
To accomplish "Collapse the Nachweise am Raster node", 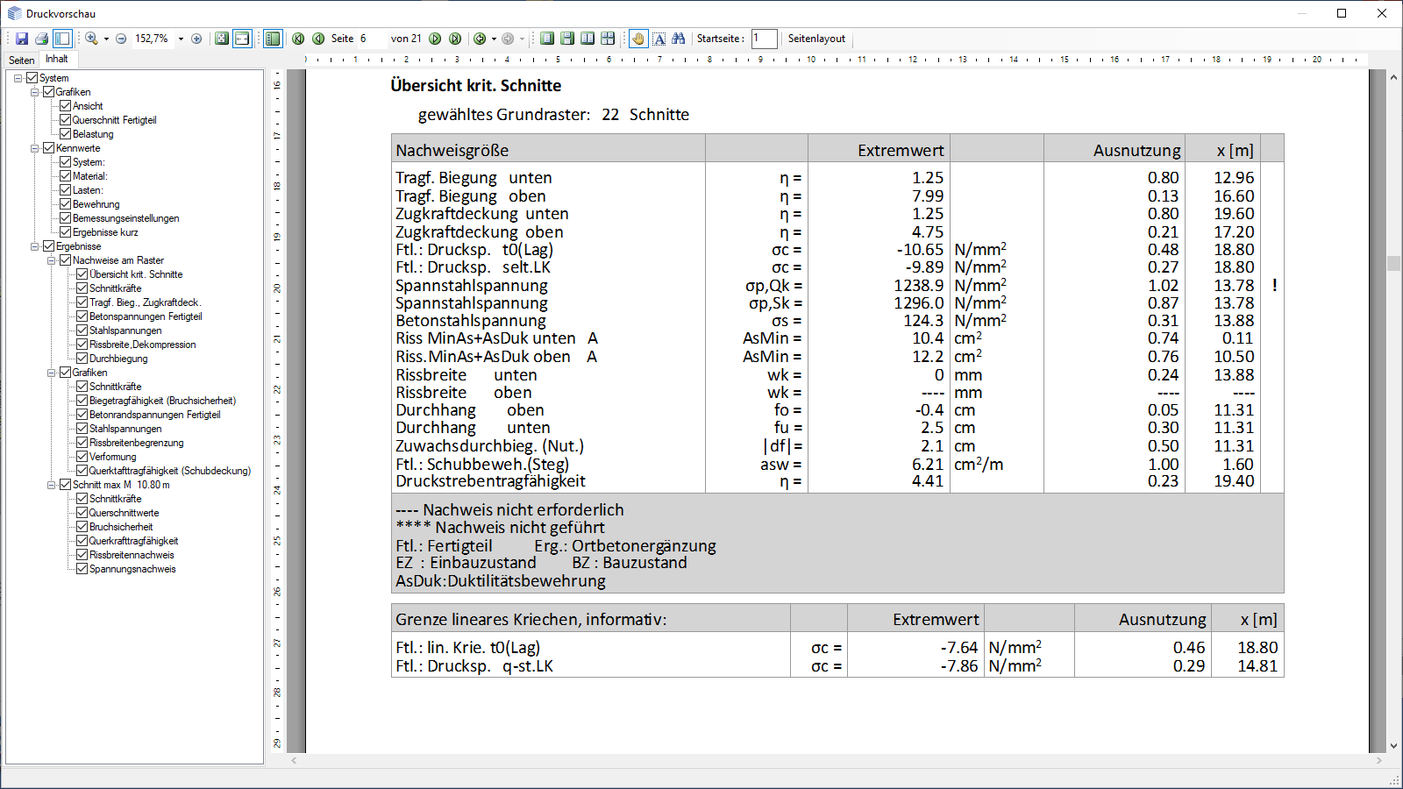I will 52,260.
